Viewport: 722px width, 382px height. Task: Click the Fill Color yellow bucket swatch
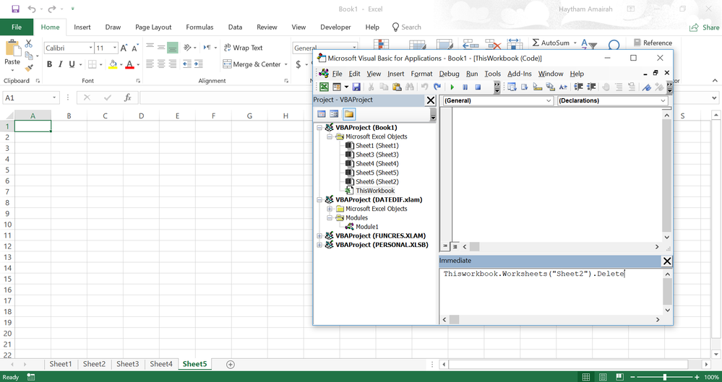[113, 64]
